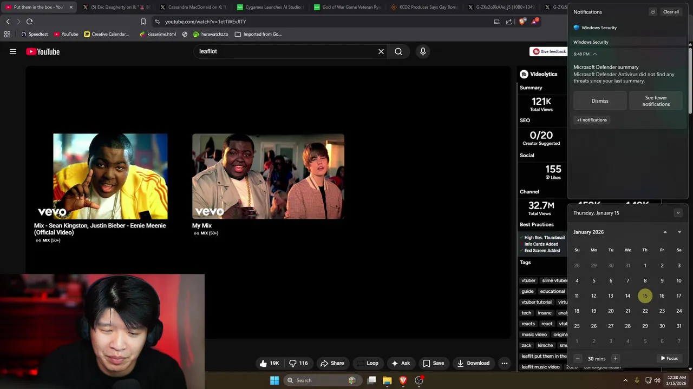Viewport: 693px width, 389px height.
Task: Switch to 'Put them in the box' tab
Action: (x=38, y=7)
